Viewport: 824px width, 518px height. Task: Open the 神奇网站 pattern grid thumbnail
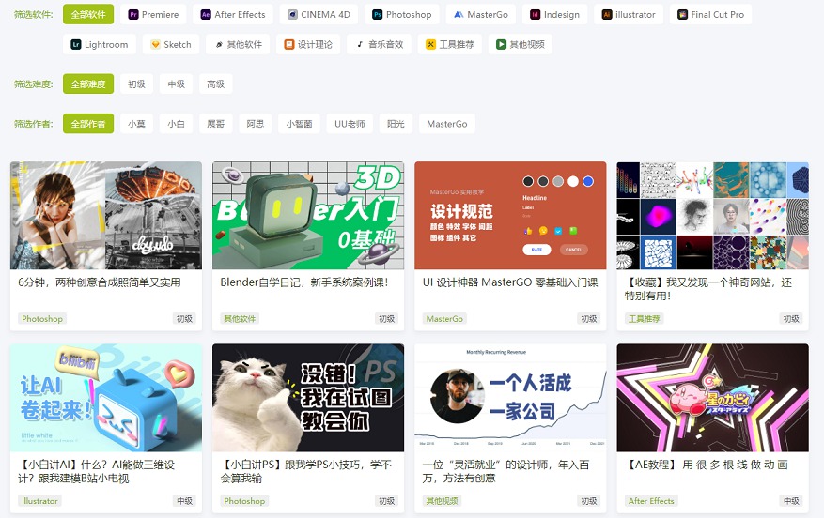tap(712, 215)
